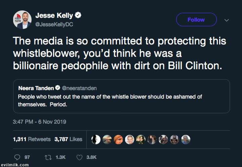This screenshot has width=242, height=167.
Task: Open the quoted Neera Tanden tweet text
Action: coord(110,100)
